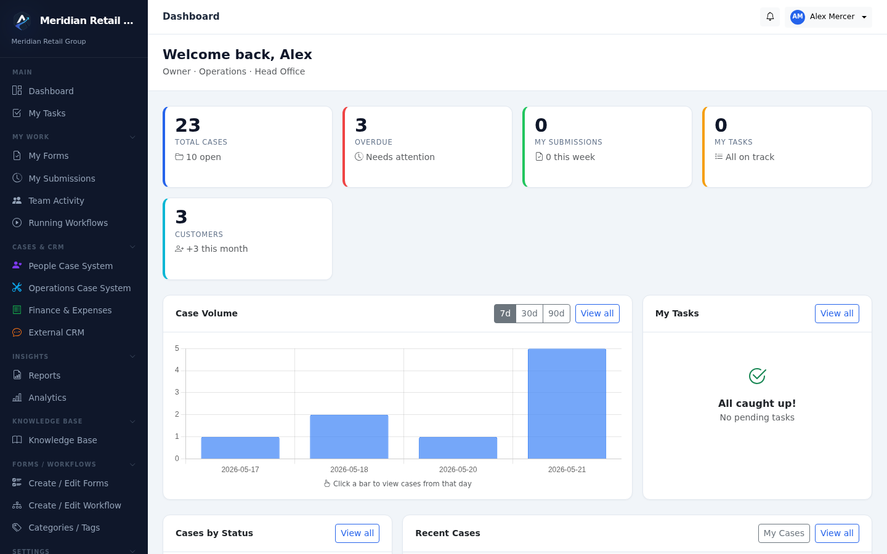Open the notifications bell
The image size is (887, 554).
(x=770, y=17)
